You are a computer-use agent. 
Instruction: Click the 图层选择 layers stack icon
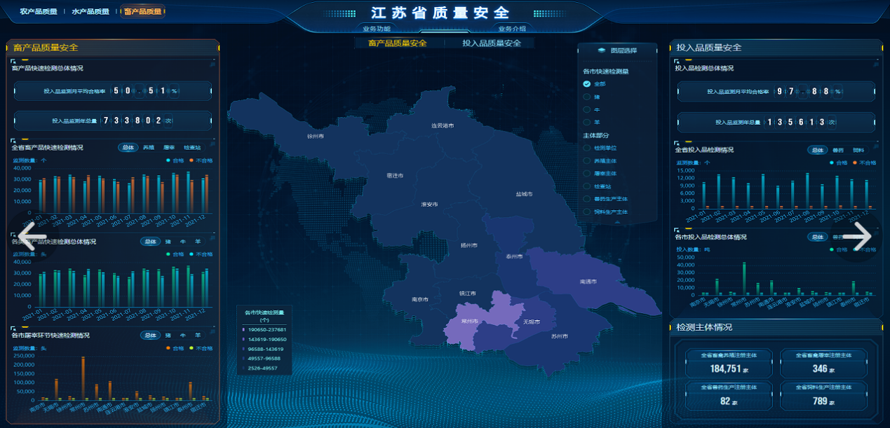coord(602,50)
